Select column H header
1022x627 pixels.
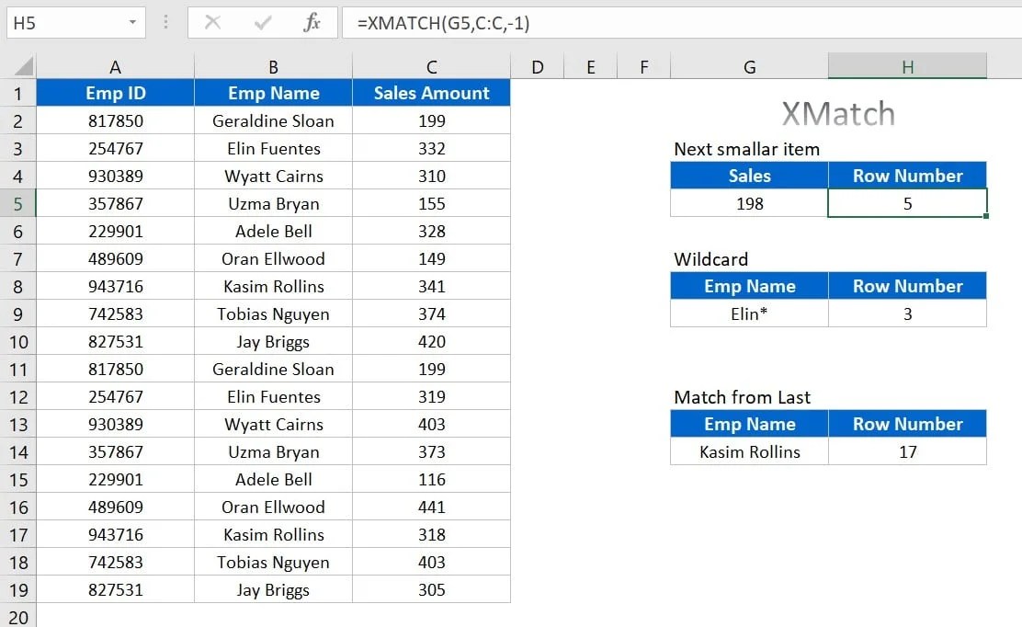pos(907,66)
